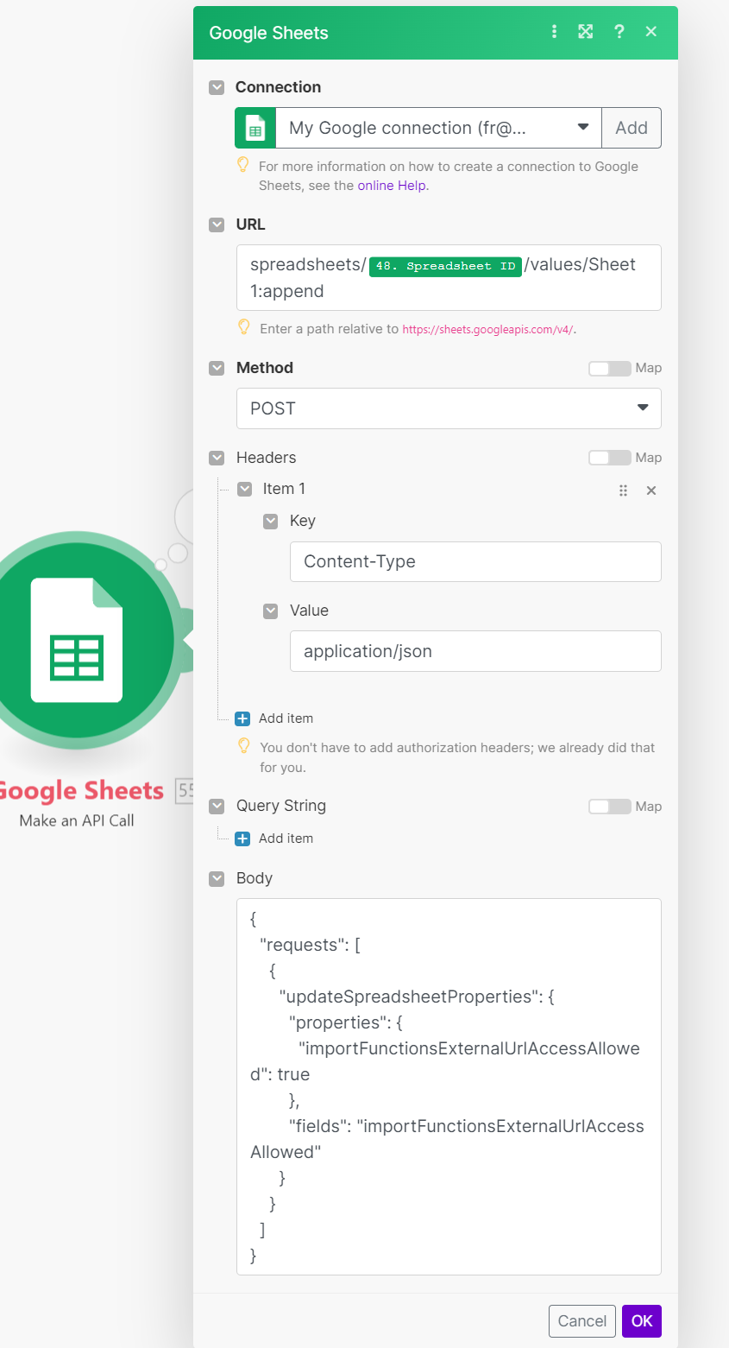This screenshot has width=729, height=1348.
Task: Click the application/json value field
Action: [475, 651]
